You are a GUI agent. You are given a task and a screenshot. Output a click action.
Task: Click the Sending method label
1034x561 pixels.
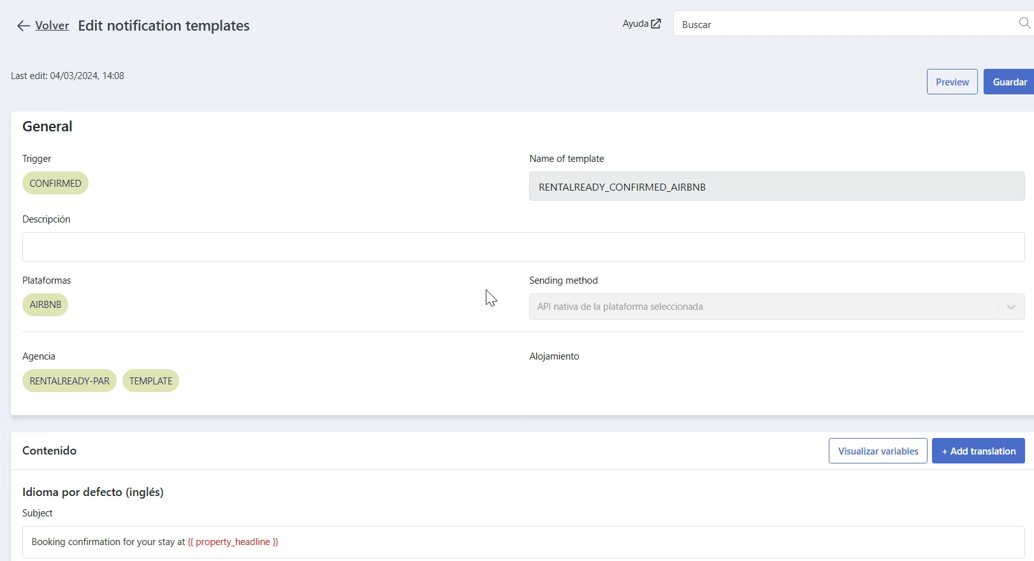coord(564,280)
